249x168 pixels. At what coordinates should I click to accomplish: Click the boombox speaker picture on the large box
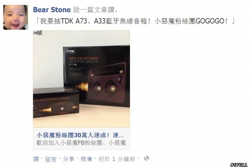point(107,83)
